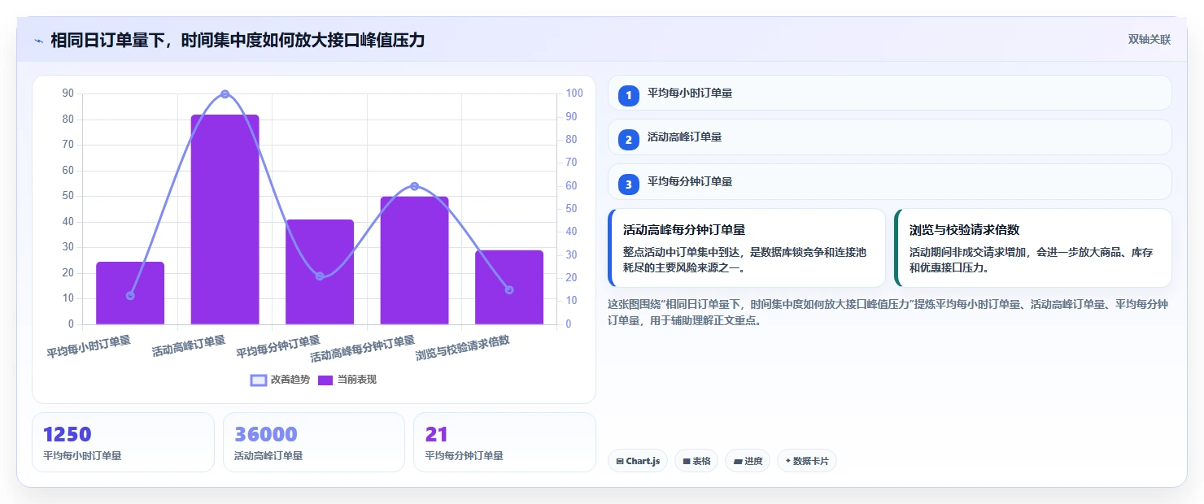Click the number 2 badge
The width and height of the screenshot is (1204, 504).
coord(628,140)
